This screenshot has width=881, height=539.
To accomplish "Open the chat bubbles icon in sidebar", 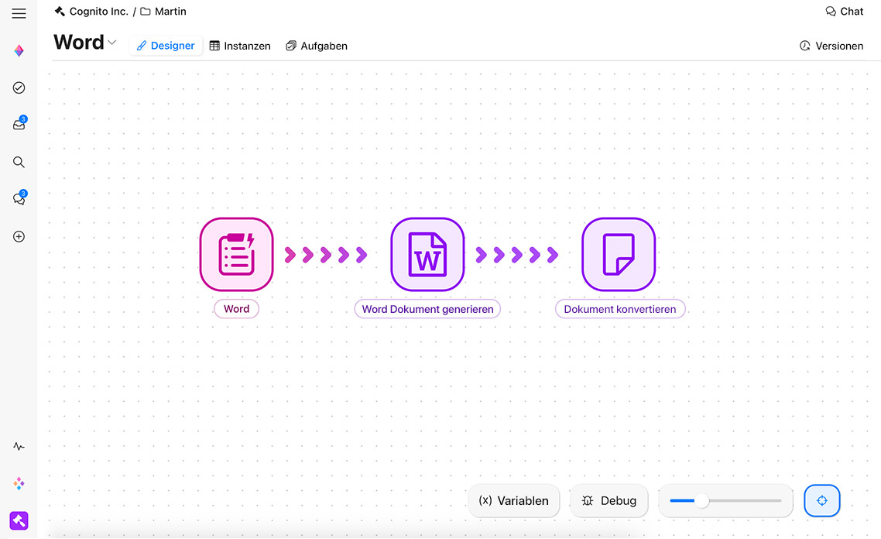I will 19,199.
